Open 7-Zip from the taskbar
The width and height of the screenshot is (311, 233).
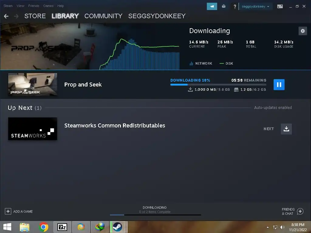[62, 227]
